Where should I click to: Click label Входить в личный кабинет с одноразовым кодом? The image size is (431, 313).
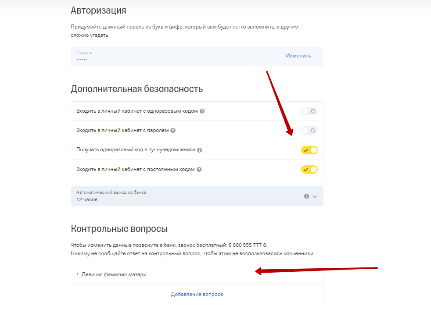(137, 111)
